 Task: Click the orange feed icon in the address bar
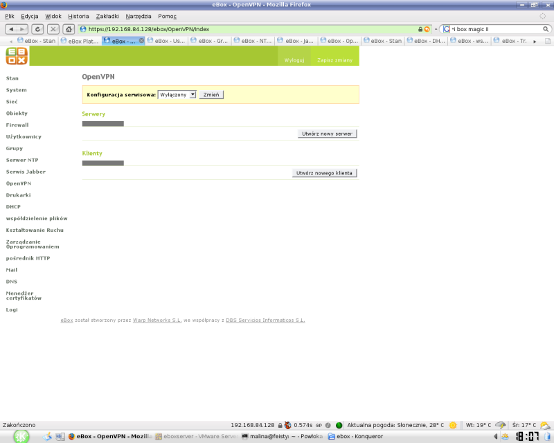click(x=427, y=29)
